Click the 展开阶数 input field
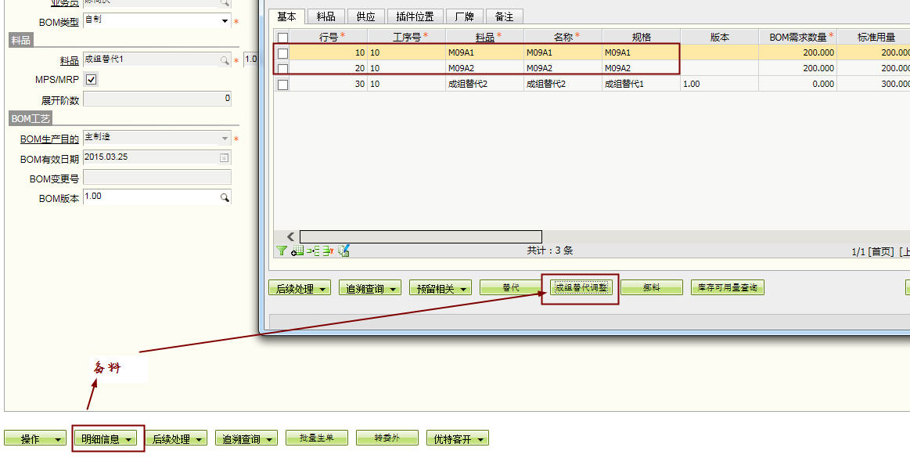910x458 pixels. (156, 99)
